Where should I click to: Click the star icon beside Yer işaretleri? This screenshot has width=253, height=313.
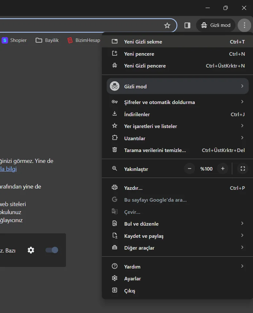(x=115, y=126)
